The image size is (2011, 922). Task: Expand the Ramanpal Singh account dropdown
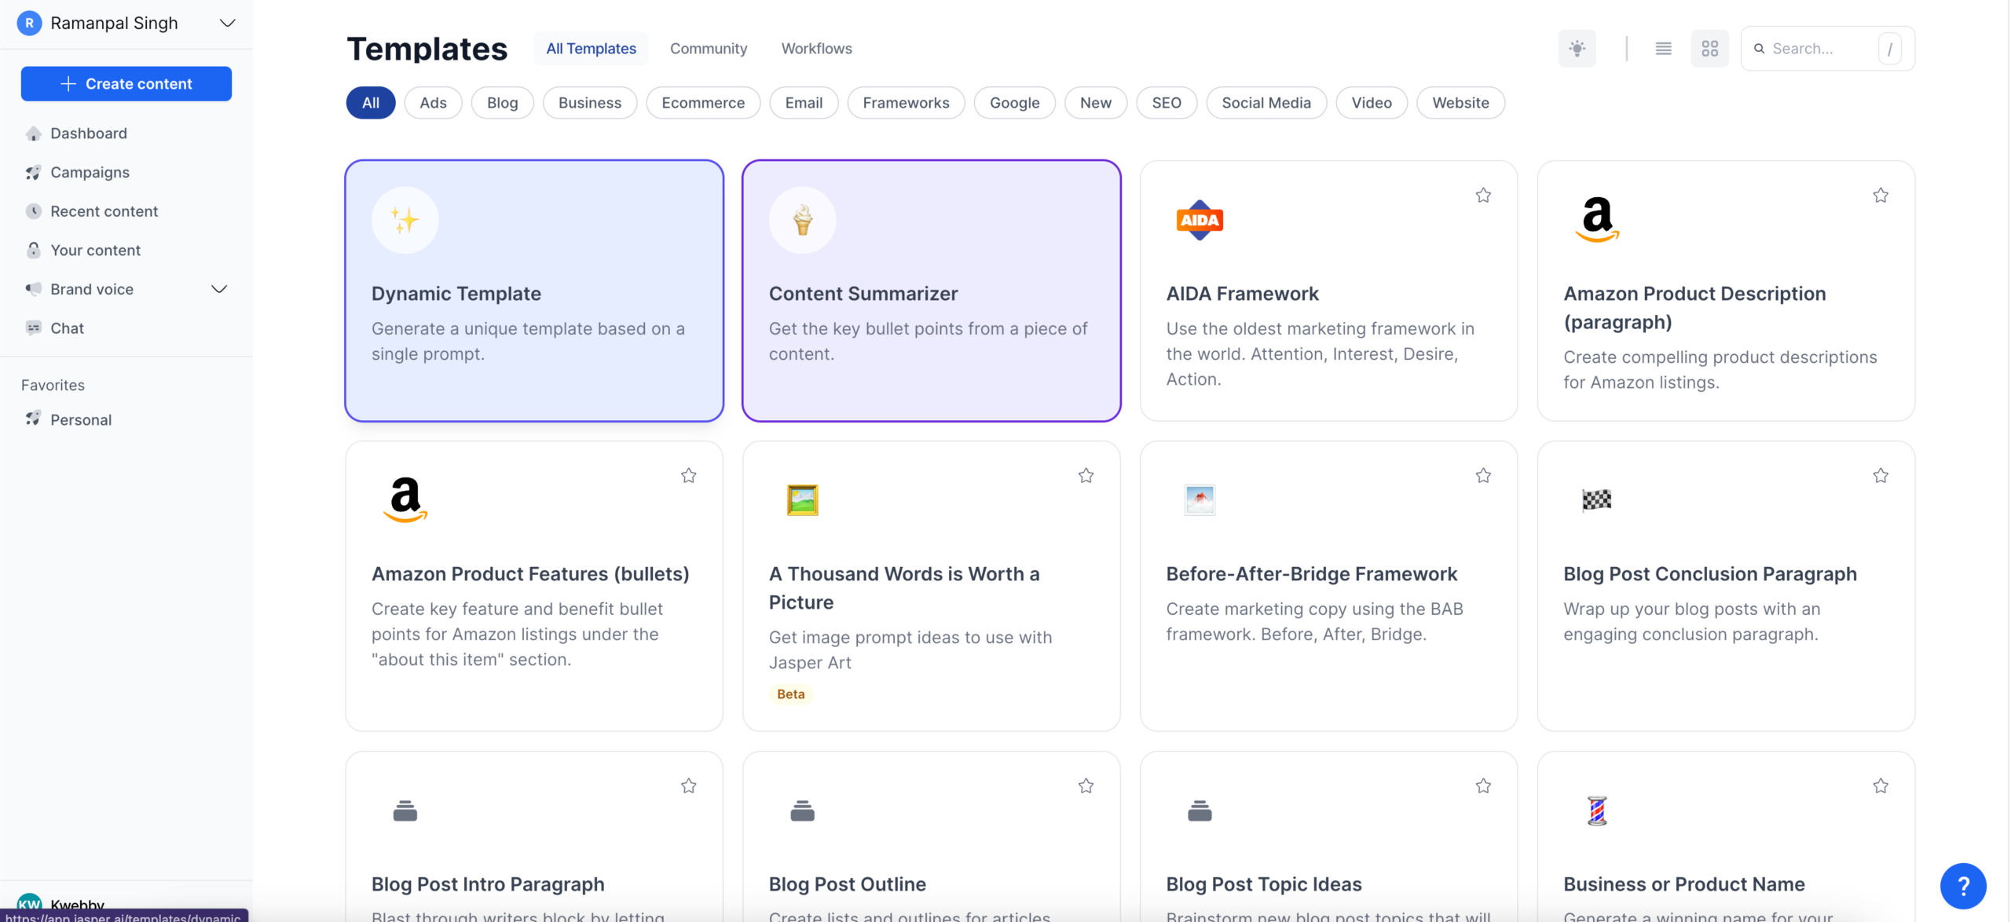227,24
